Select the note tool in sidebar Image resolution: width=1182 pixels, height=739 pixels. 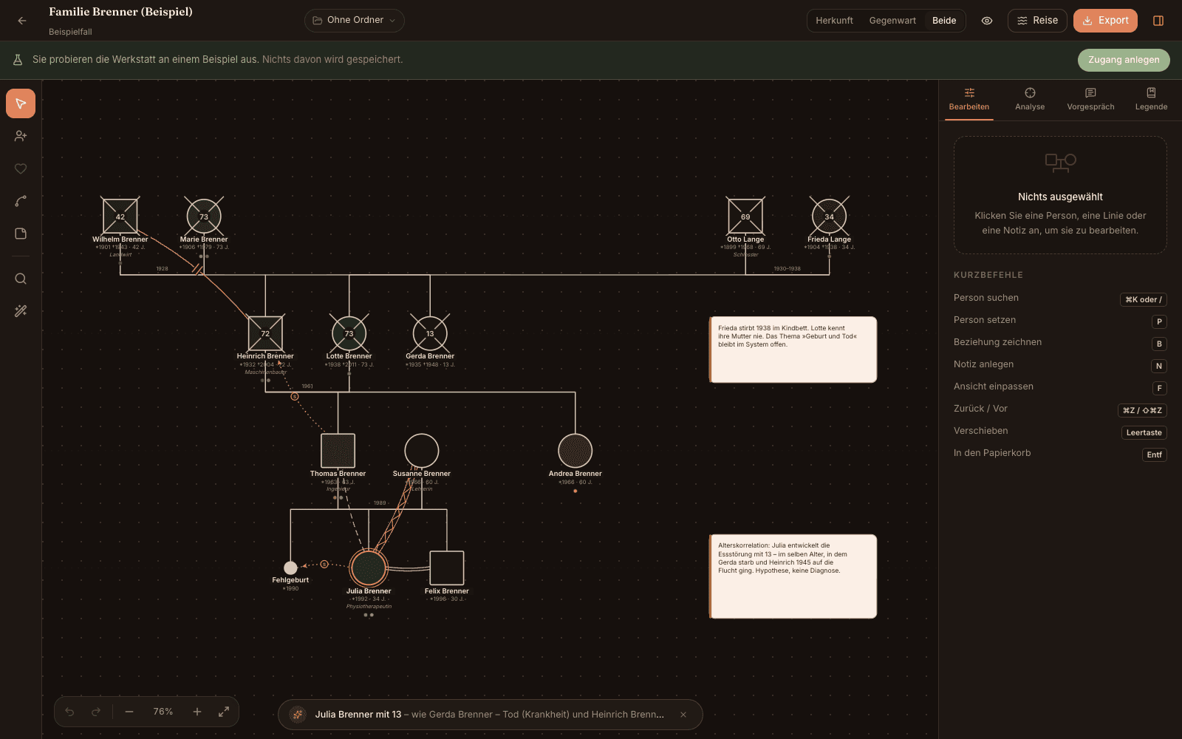tap(21, 234)
